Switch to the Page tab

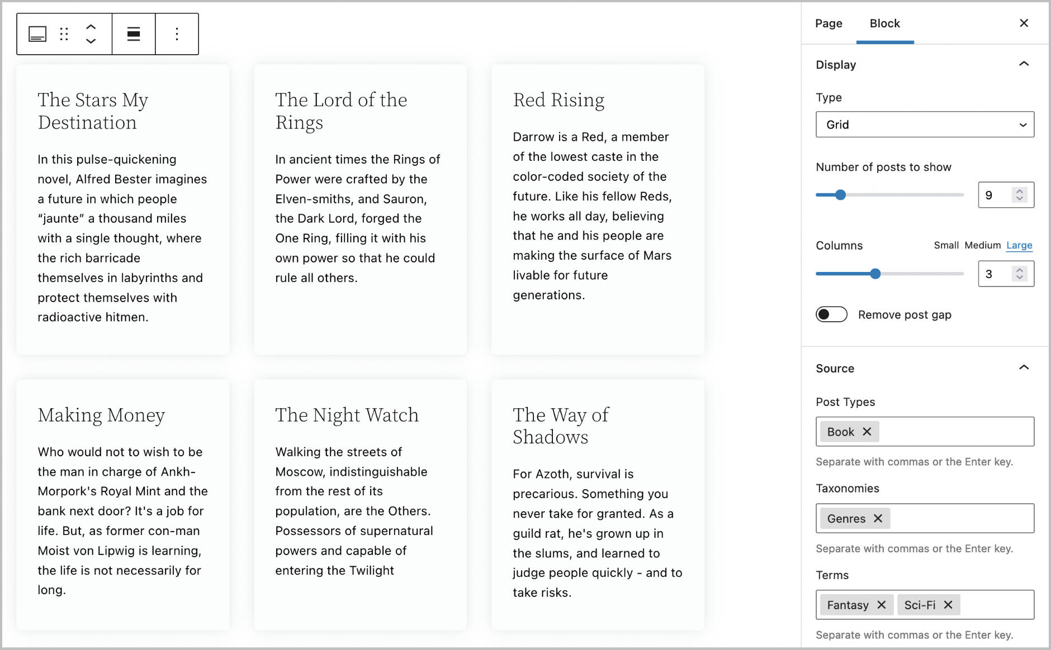(x=829, y=23)
